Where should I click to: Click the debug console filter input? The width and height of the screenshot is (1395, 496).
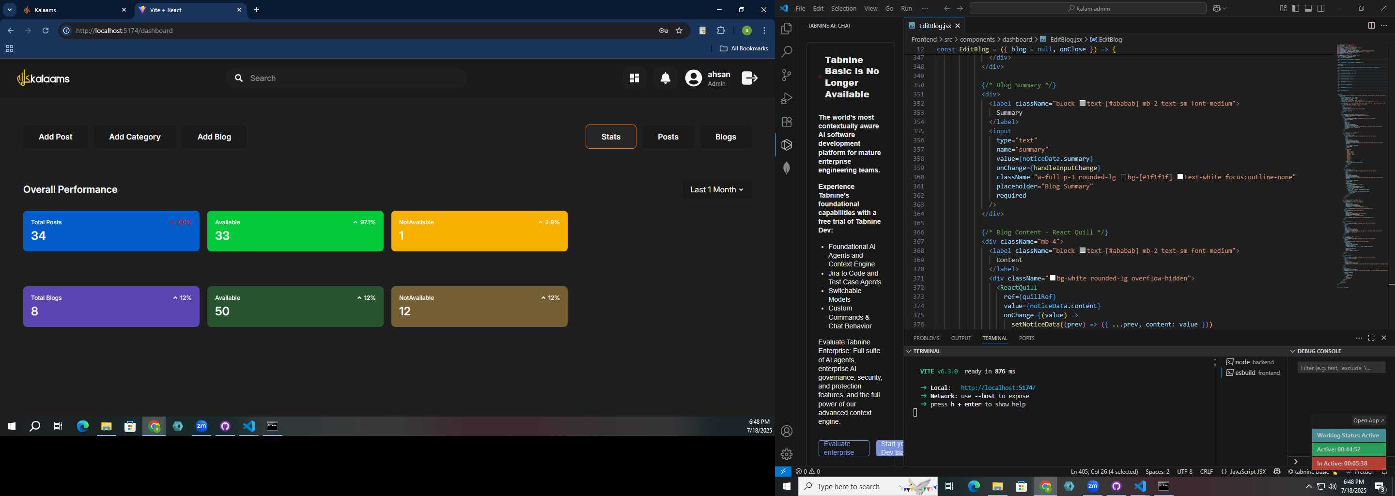1341,368
